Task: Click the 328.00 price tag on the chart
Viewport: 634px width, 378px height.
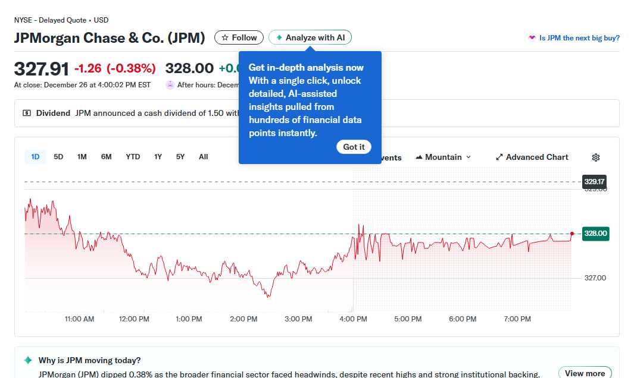Action: [x=595, y=234]
